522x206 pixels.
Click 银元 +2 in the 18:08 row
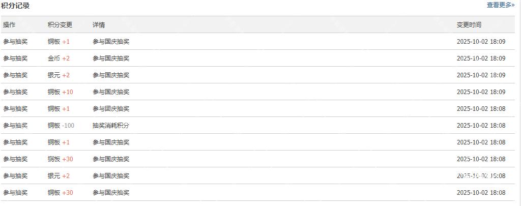pyautogui.click(x=59, y=176)
